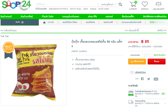Image resolution: width=168 pixels, height=107 pixels.
Task: Add product to favorites heart toggle
Action: (132, 72)
